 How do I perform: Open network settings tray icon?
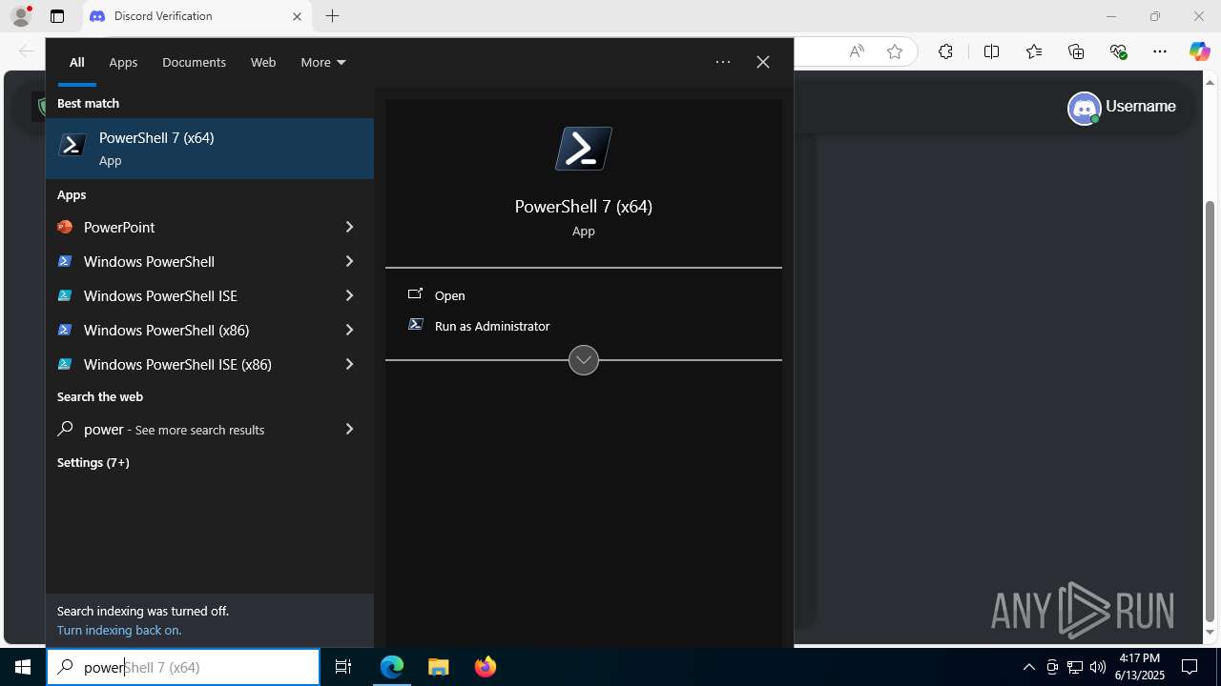click(1075, 667)
